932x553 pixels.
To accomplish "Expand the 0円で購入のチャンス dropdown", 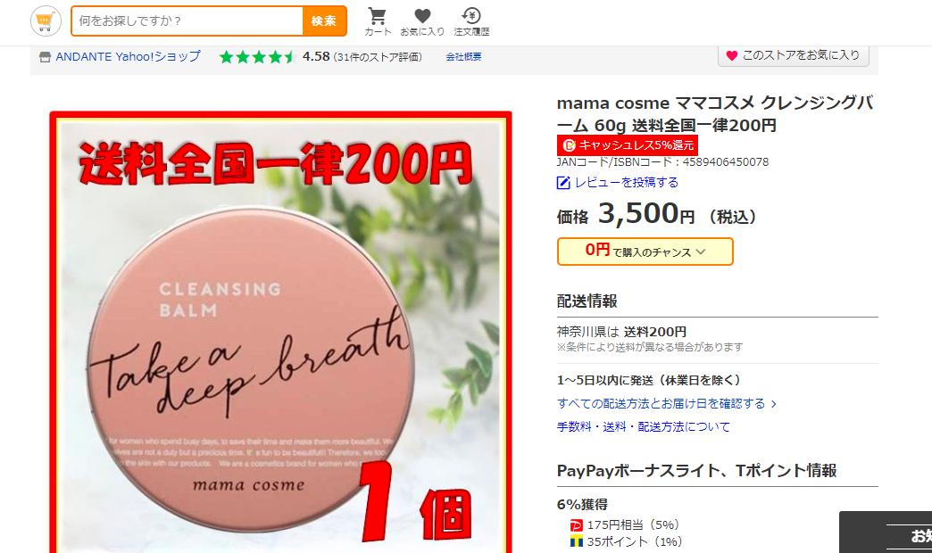I will (x=645, y=252).
